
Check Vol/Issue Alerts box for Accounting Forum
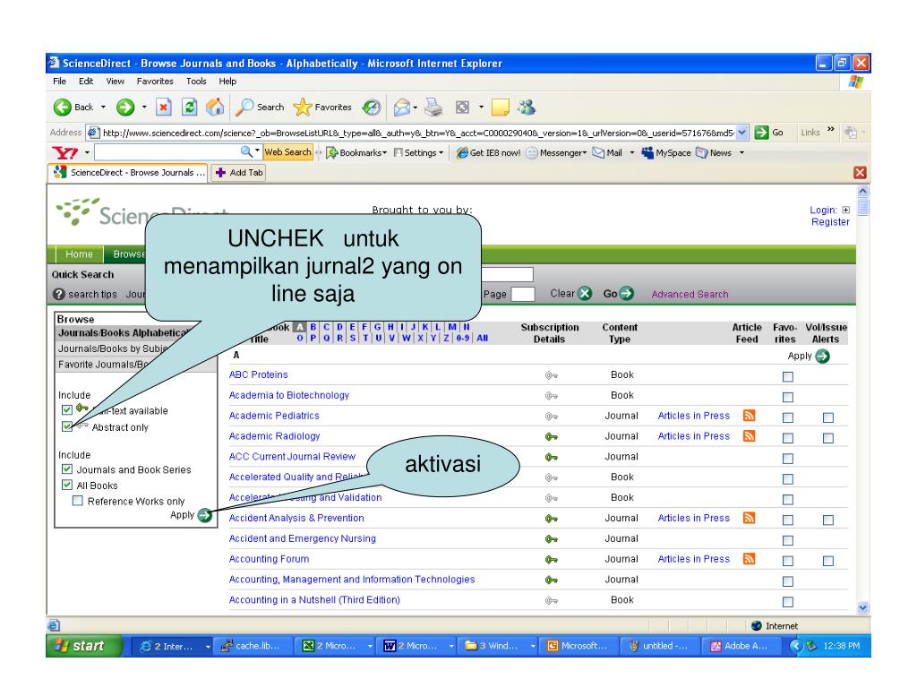point(828,561)
